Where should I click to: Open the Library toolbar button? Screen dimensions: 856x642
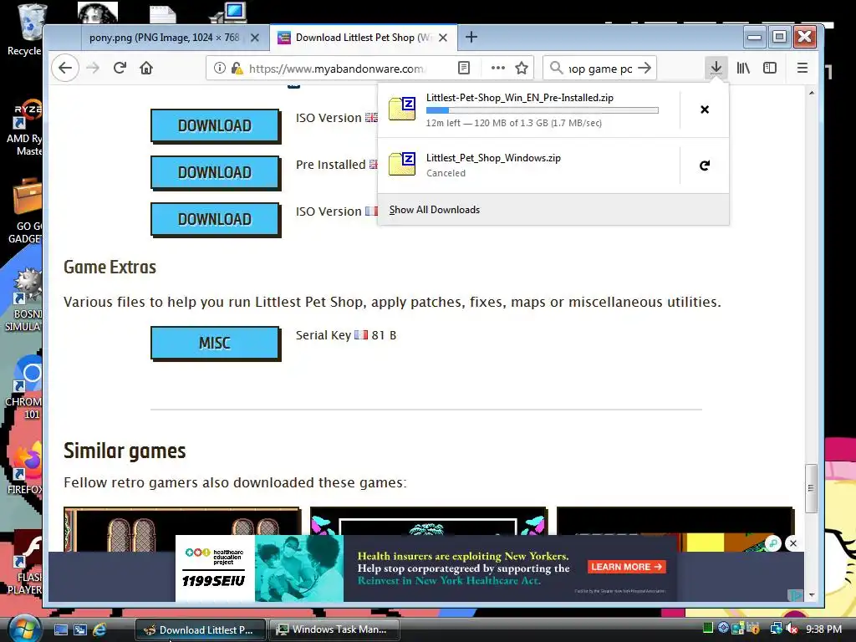point(743,69)
